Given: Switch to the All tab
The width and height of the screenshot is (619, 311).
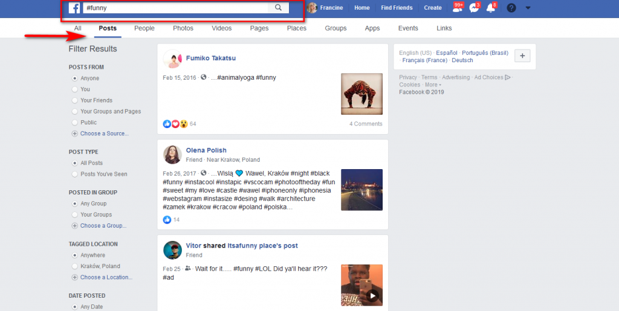Looking at the screenshot, I should (78, 28).
